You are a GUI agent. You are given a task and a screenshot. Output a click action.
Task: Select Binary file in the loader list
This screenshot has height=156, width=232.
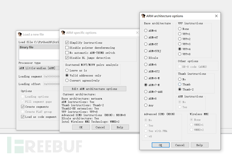point(39,47)
